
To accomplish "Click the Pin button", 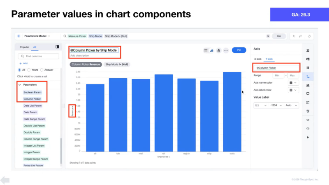I will click(239, 50).
